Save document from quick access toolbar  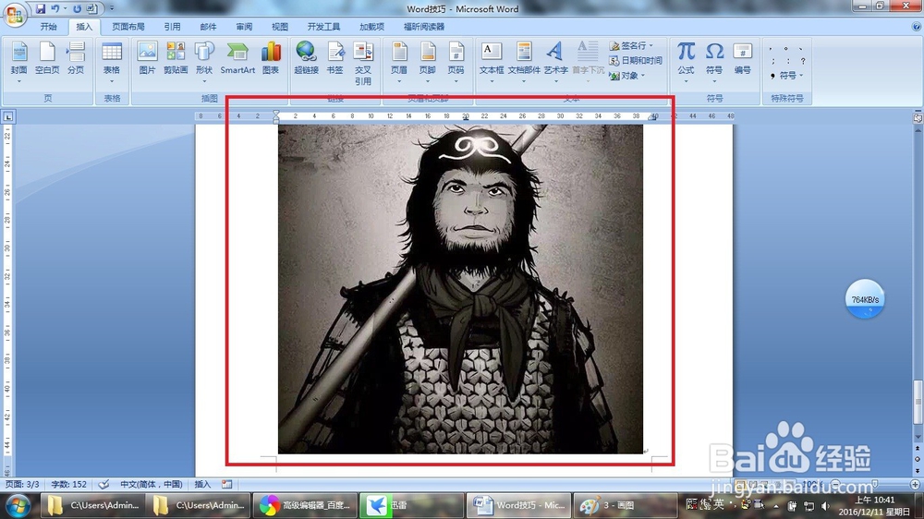pos(40,9)
